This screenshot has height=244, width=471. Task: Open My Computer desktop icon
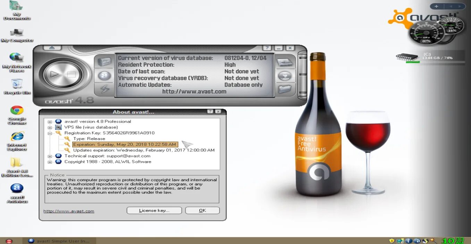coord(17,35)
